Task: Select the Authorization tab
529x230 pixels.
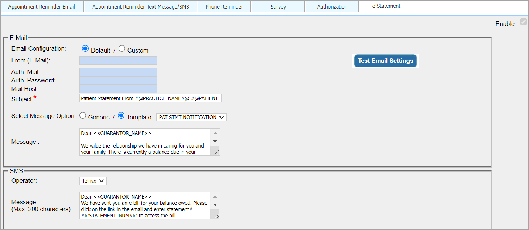Action: 332,7
